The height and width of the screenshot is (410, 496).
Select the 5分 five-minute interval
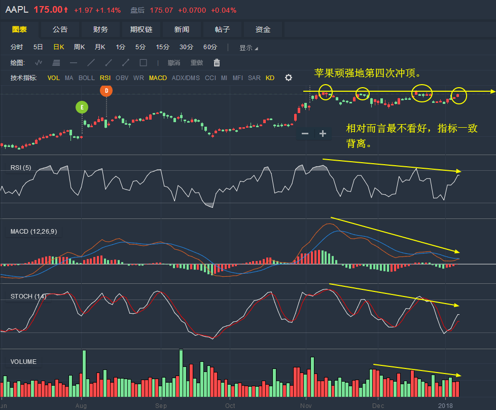point(140,47)
